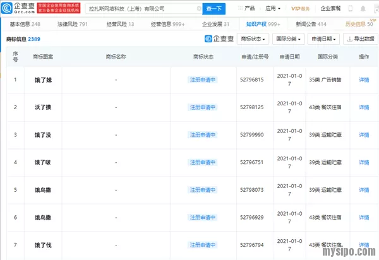Click the 饿了妹 trademark image

44,80
